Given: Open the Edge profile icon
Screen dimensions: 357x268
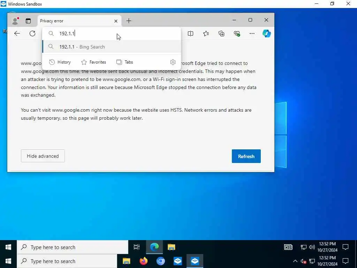Looking at the screenshot, I should [15, 21].
